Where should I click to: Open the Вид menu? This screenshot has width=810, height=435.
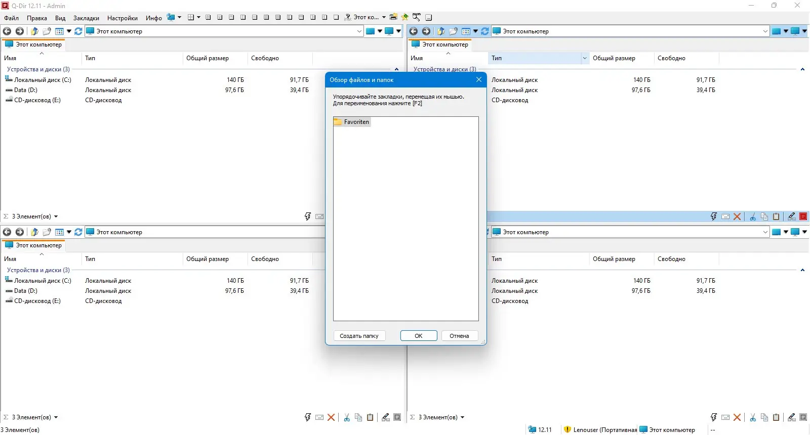(x=60, y=18)
